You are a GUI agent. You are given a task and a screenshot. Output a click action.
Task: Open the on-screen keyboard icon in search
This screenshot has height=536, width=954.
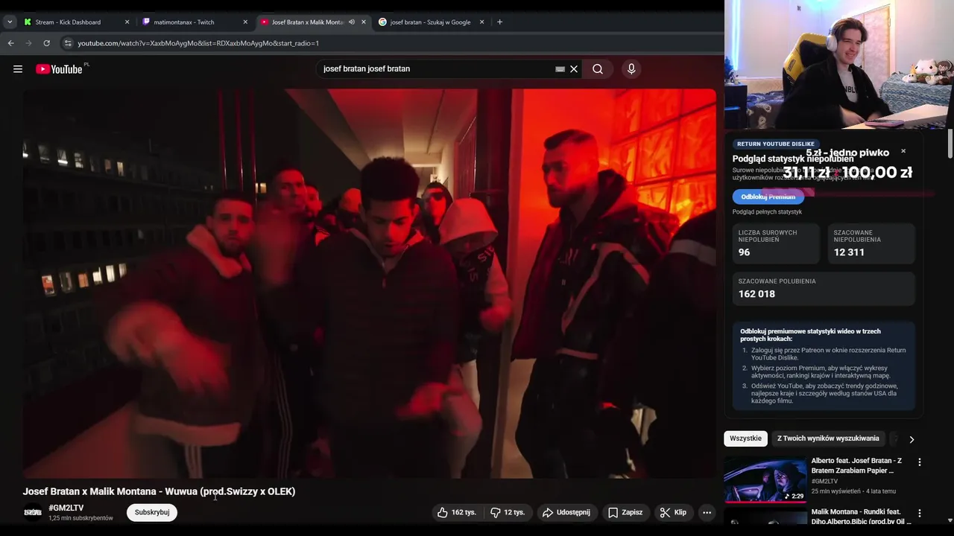[560, 69]
